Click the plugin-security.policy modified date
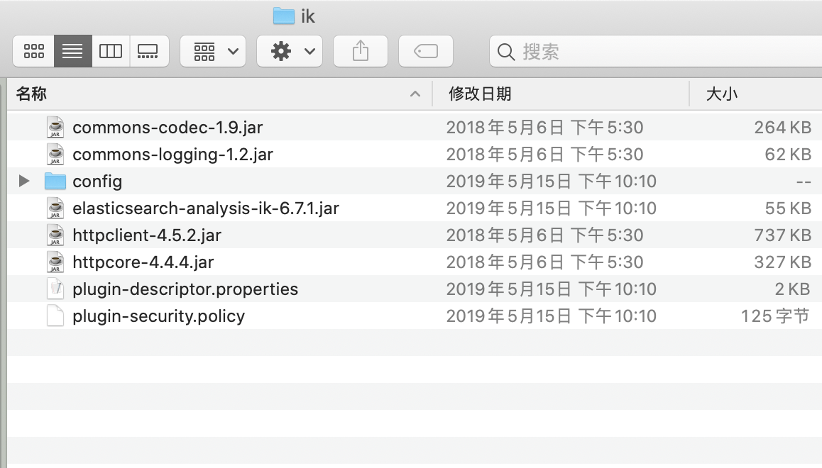This screenshot has width=822, height=468. point(551,316)
